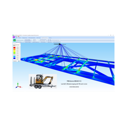Screen dimensions: 127x127
Task: Expand the first ribbon group launcher arrow
Action: (x=24, y=42)
